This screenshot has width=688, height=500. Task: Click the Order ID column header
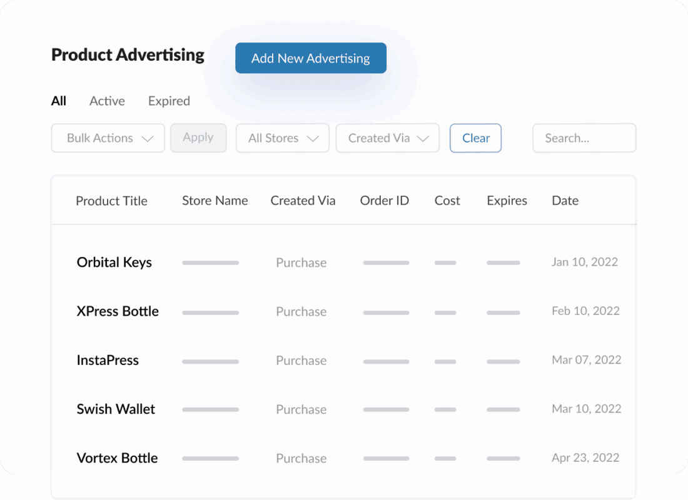pyautogui.click(x=384, y=201)
